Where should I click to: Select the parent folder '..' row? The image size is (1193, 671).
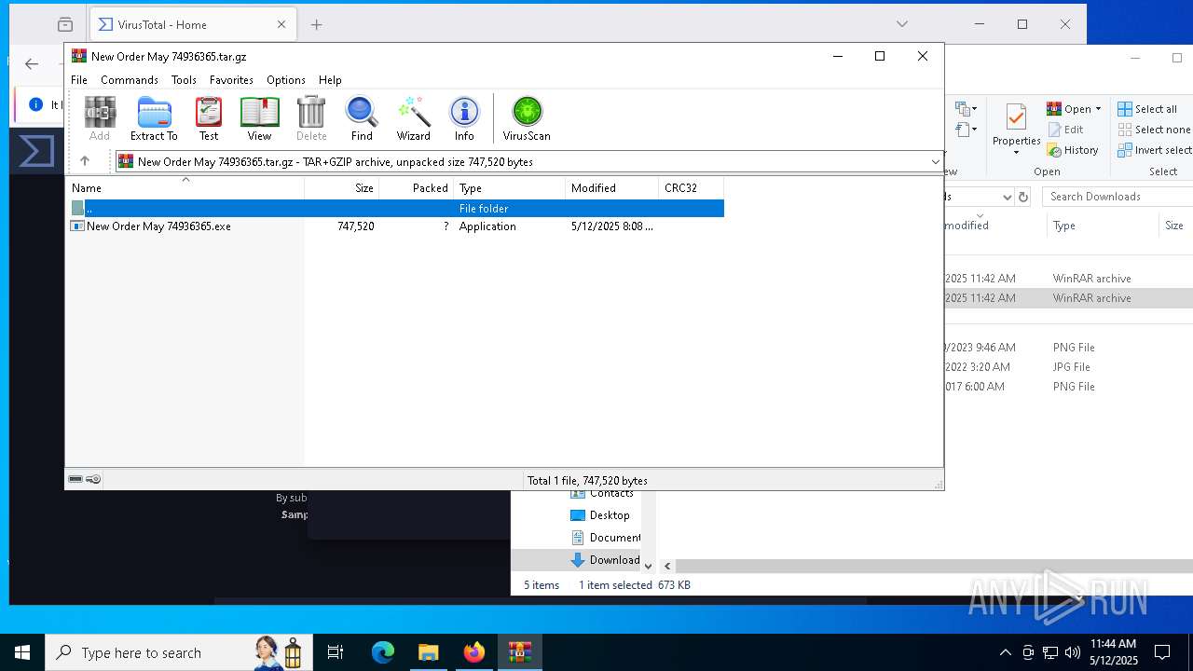click(395, 209)
